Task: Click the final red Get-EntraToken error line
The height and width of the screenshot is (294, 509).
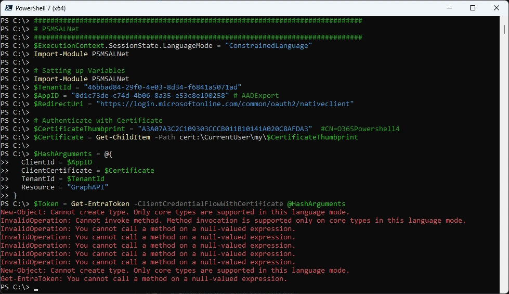Action: (x=143, y=278)
